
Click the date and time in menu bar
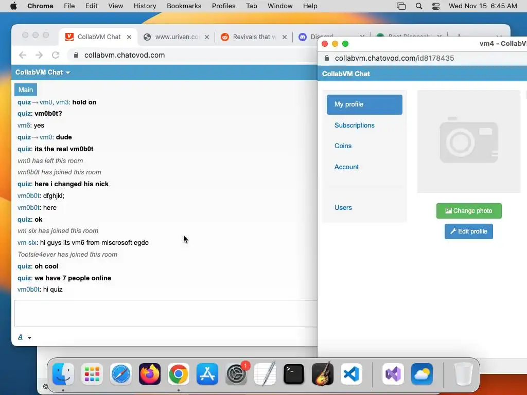483,6
